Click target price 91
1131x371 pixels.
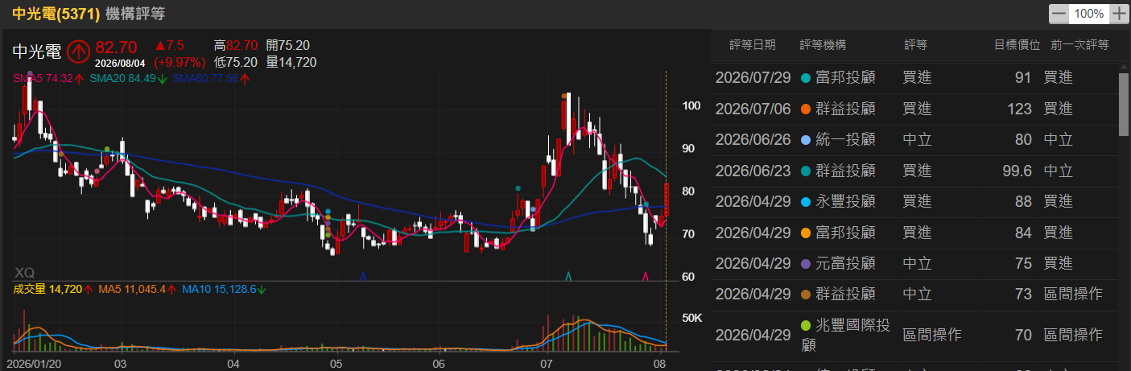click(1023, 78)
